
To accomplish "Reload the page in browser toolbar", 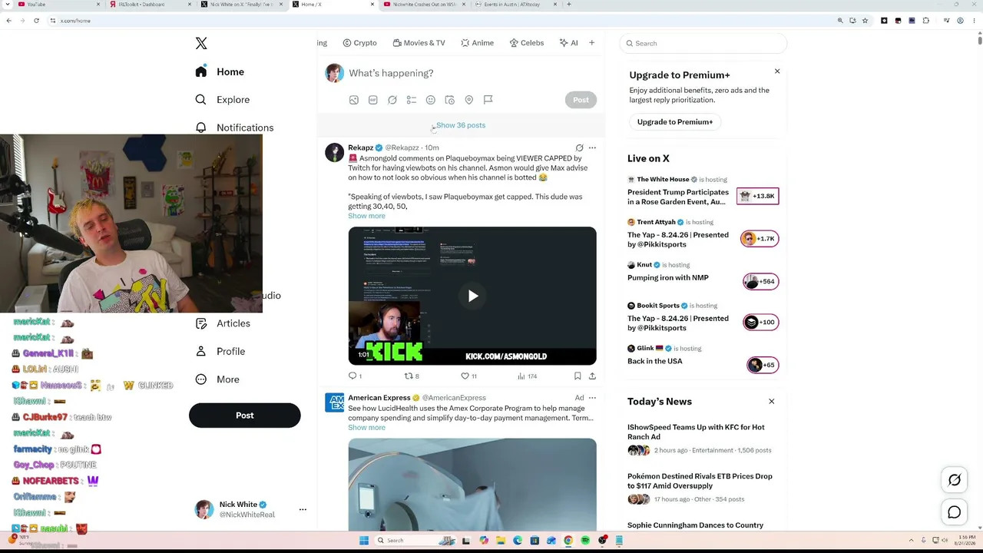I will coord(36,21).
